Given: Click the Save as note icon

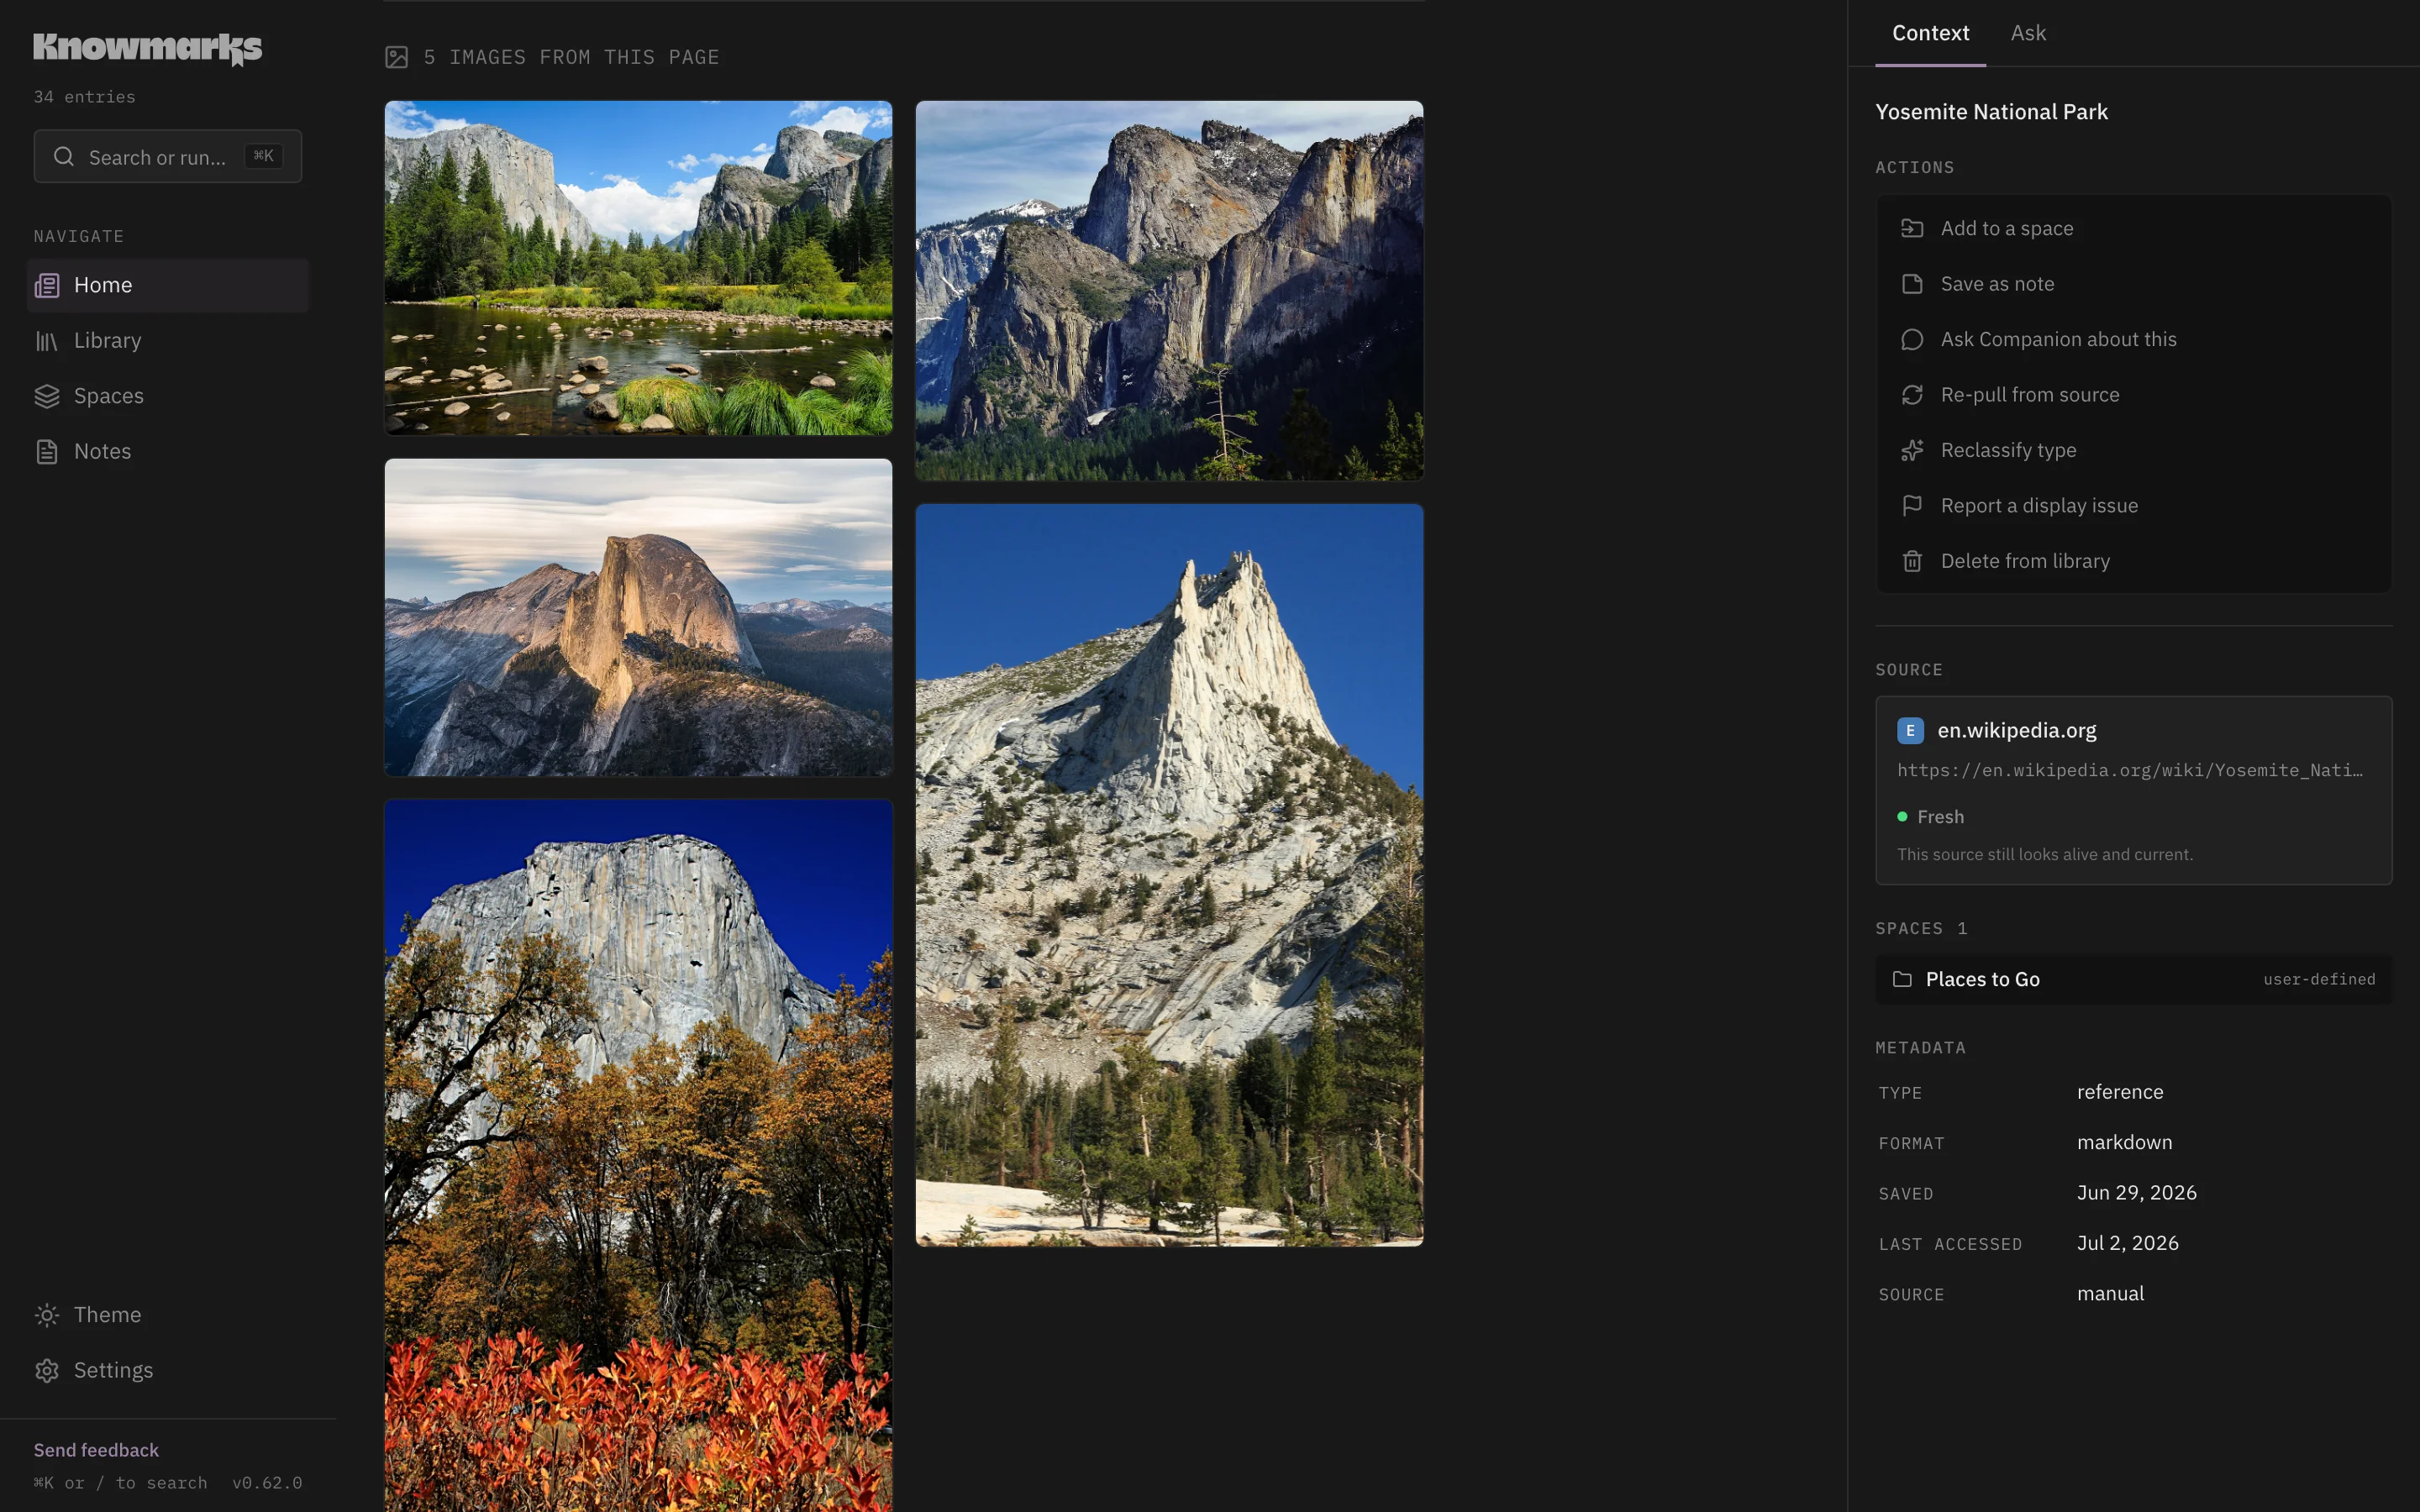Looking at the screenshot, I should click(1912, 284).
